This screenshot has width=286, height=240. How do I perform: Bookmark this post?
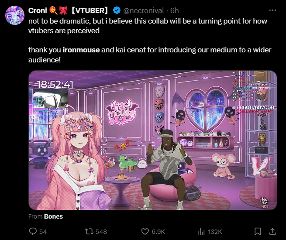258,231
